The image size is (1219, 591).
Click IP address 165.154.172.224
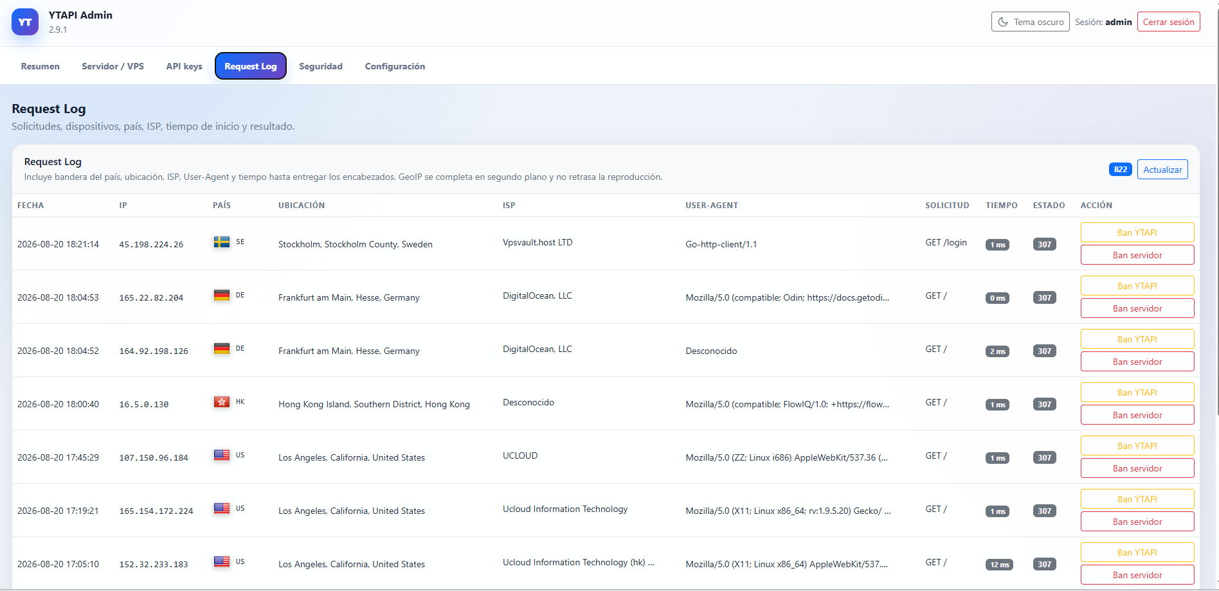click(x=156, y=511)
